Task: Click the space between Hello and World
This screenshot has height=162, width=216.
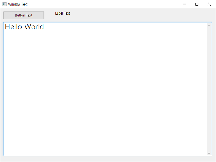Action: coord(23,27)
